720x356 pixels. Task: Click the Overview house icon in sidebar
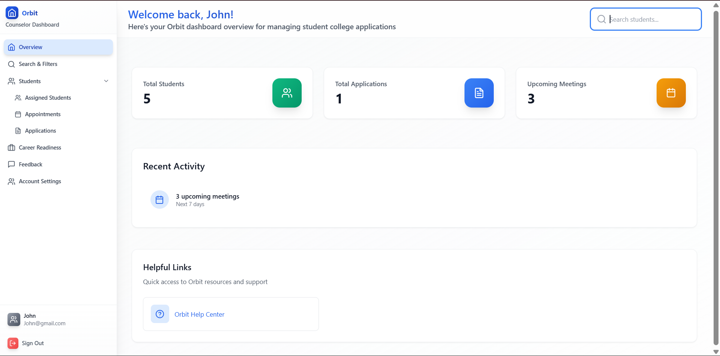click(x=12, y=47)
